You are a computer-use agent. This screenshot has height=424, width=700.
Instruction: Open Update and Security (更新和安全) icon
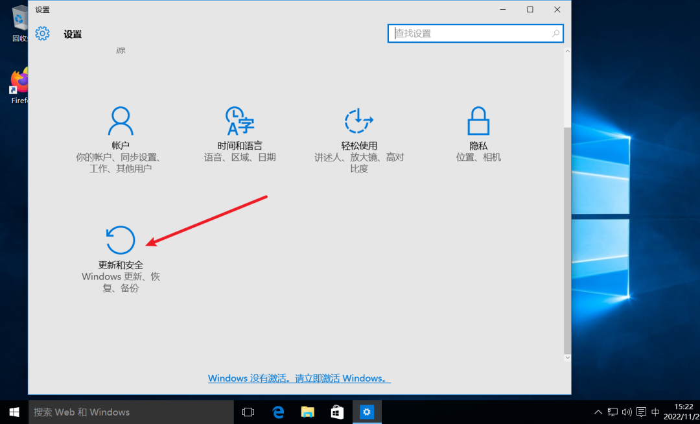pyautogui.click(x=121, y=240)
